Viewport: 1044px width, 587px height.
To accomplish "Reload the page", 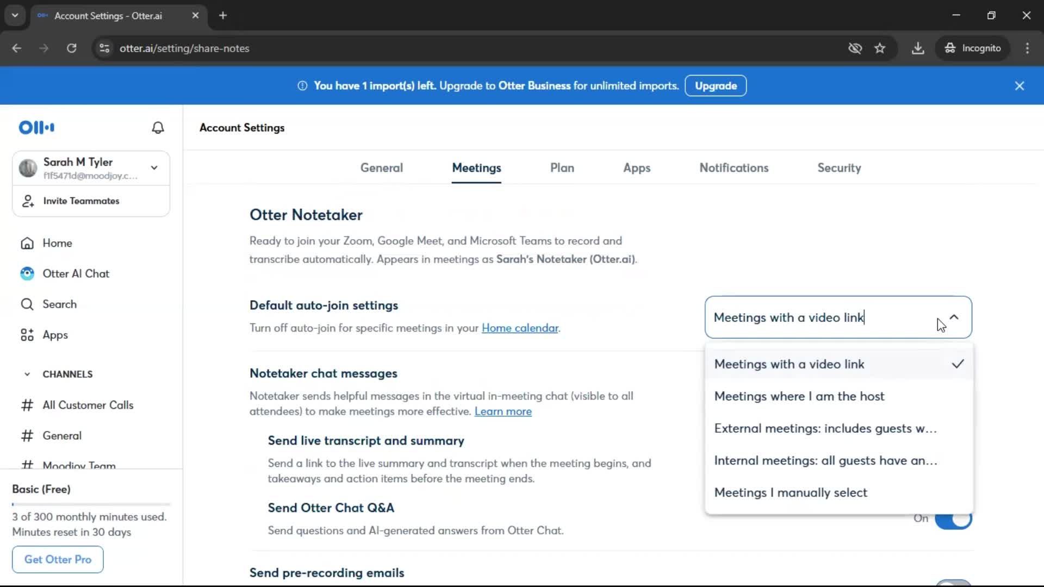I will (x=71, y=48).
